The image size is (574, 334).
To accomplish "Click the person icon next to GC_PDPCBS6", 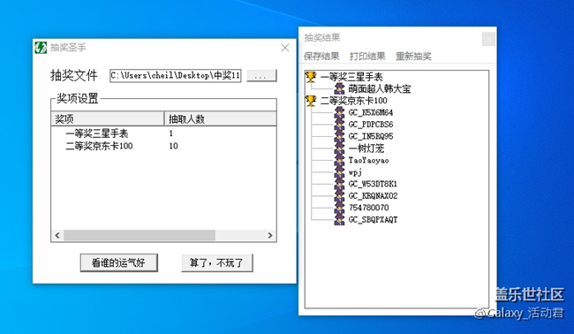I will point(340,125).
